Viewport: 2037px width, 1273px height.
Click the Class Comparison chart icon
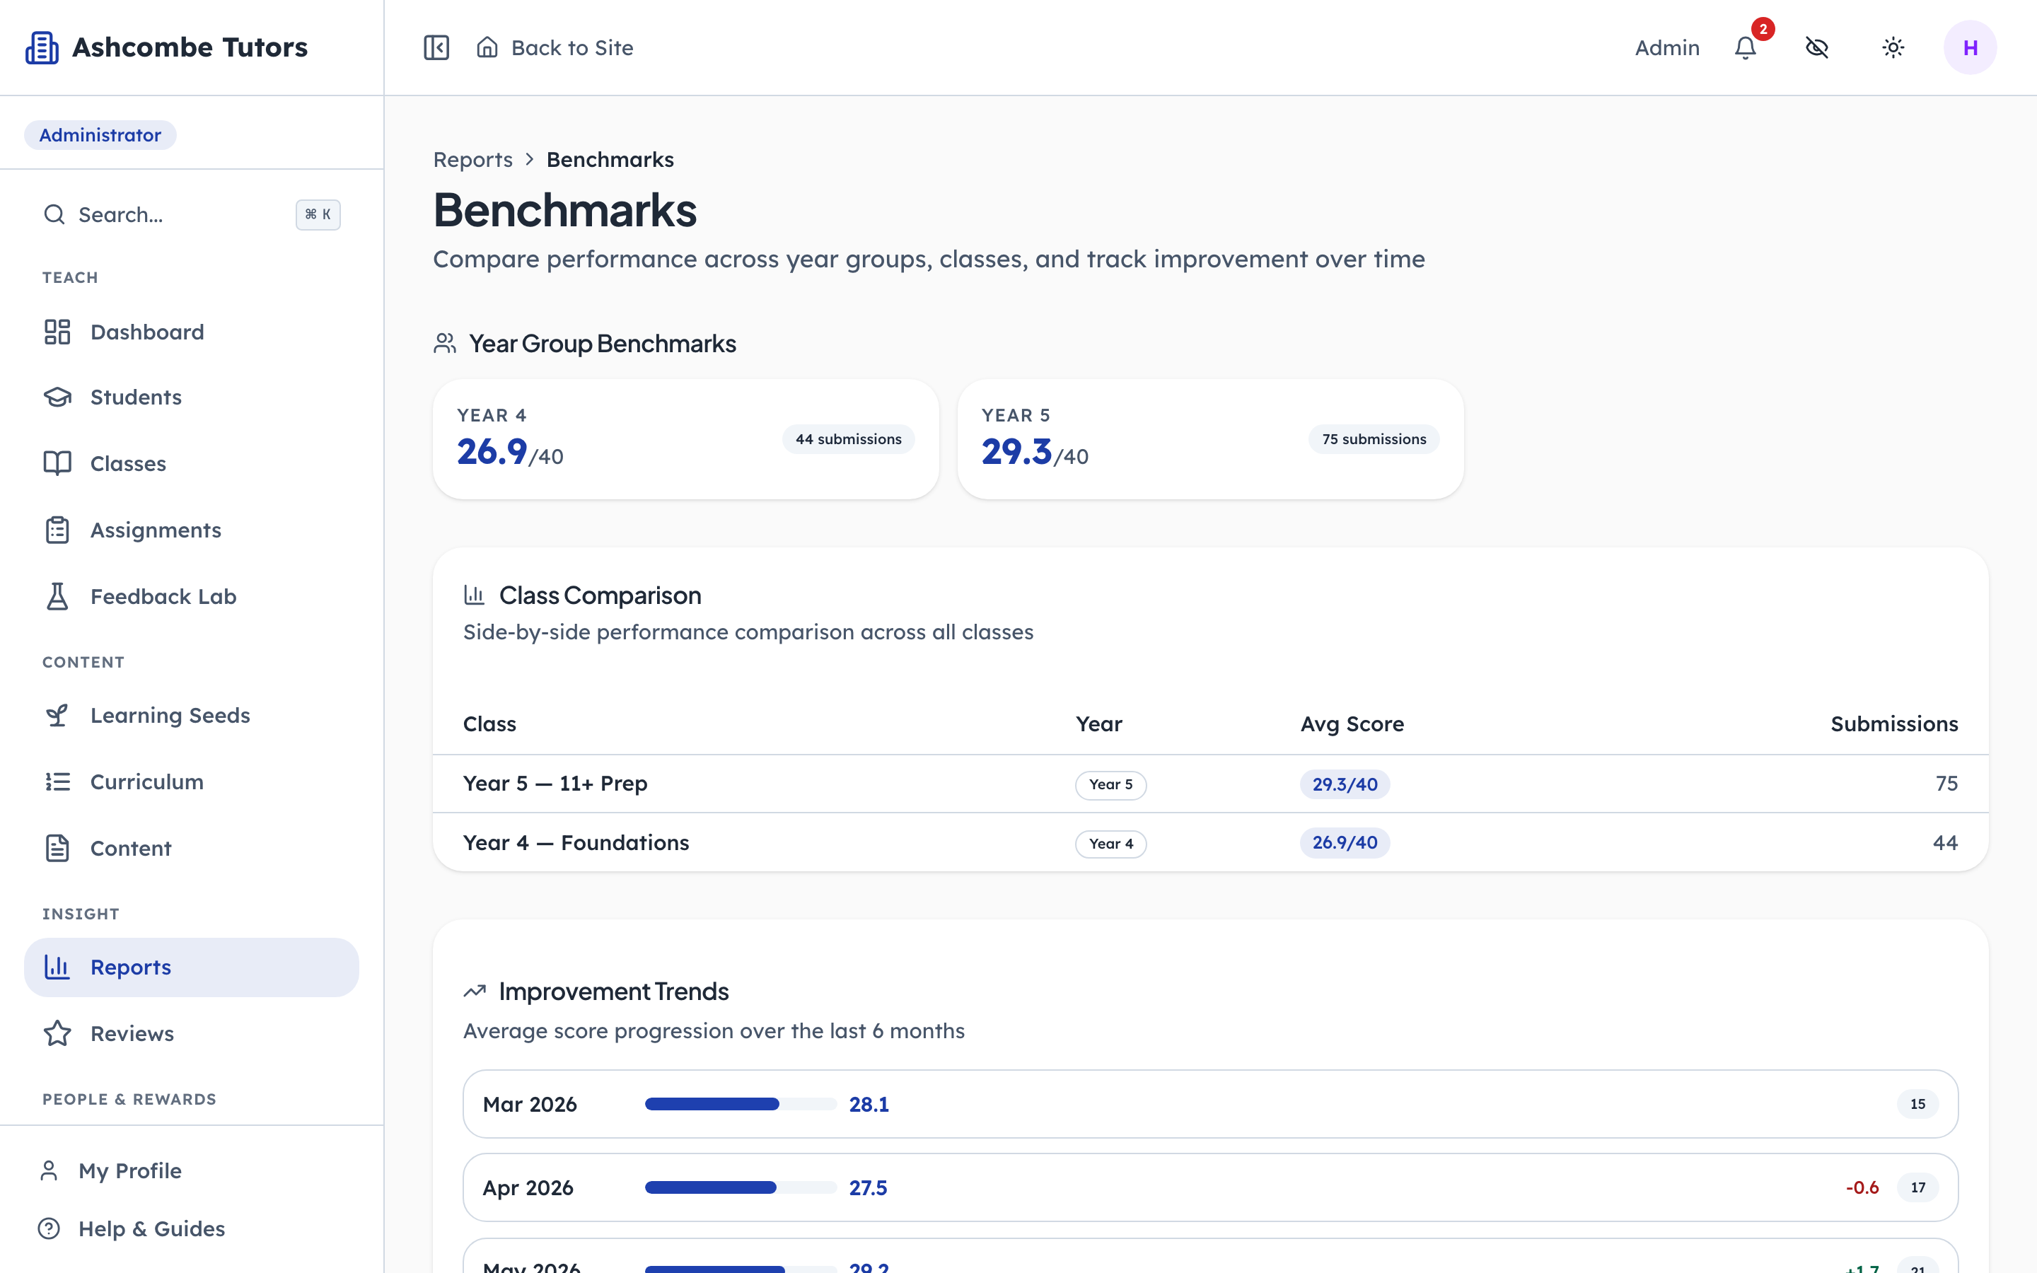tap(474, 595)
